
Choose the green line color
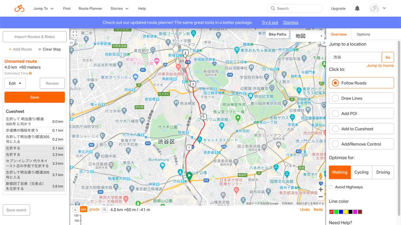pos(336,212)
